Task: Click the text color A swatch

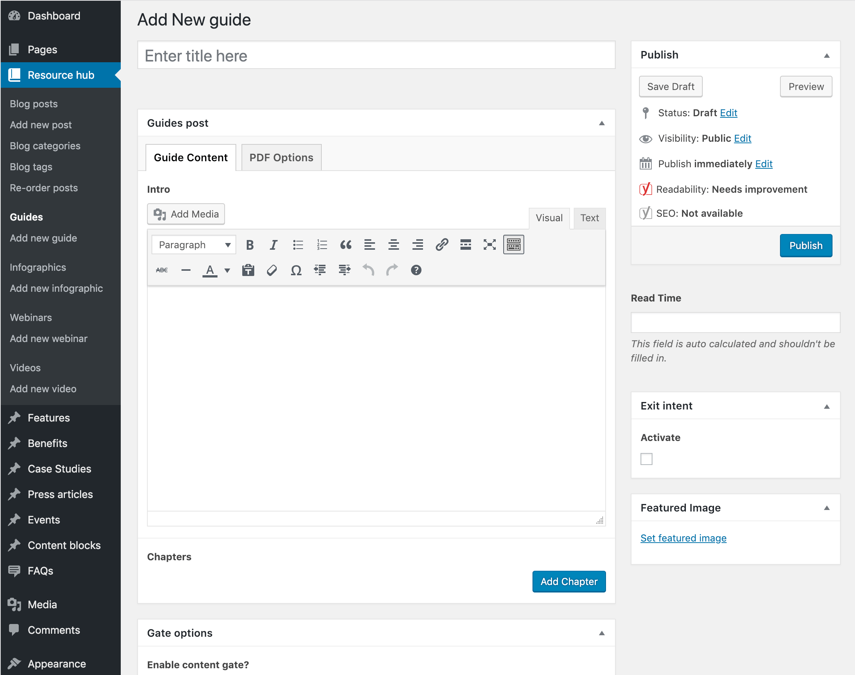Action: 210,270
